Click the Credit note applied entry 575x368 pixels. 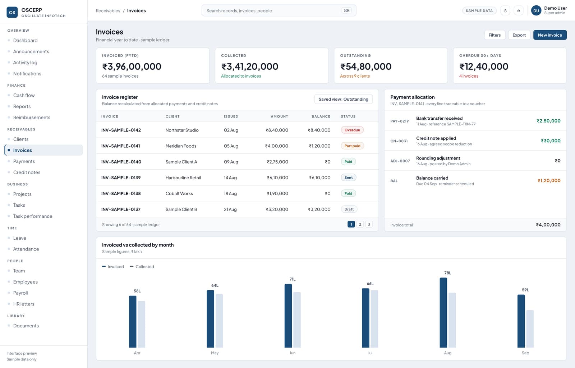[x=475, y=141]
